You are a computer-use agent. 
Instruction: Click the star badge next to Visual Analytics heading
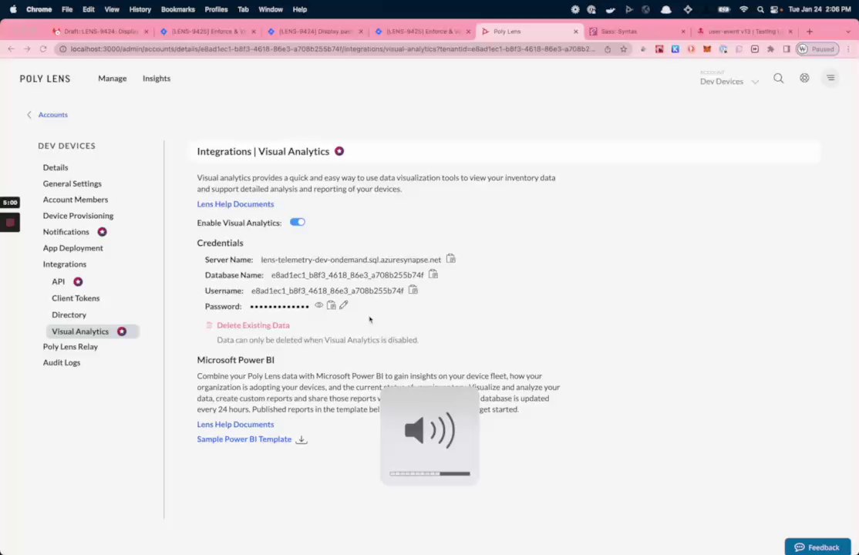point(339,151)
